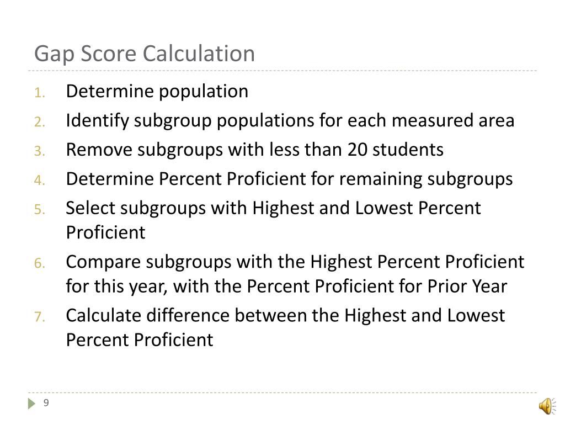Click the speaker audio icon
Image resolution: width=565 pixels, height=424 pixels.
tap(547, 406)
